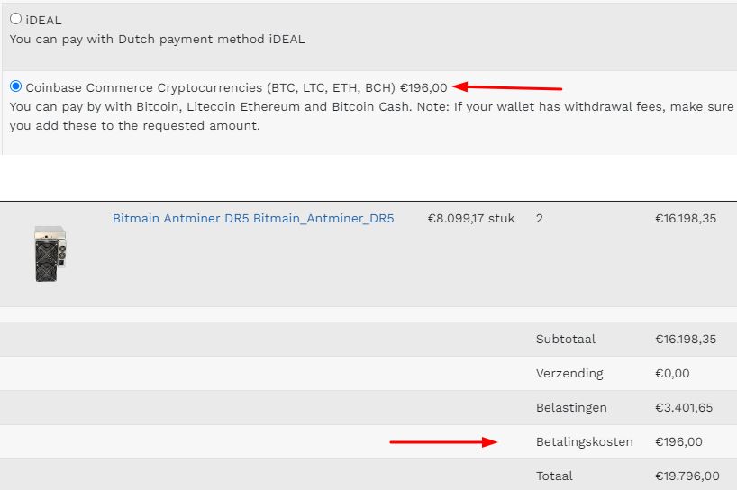Click the €8.099,17 unit price
The image size is (737, 490).
pyautogui.click(x=470, y=218)
